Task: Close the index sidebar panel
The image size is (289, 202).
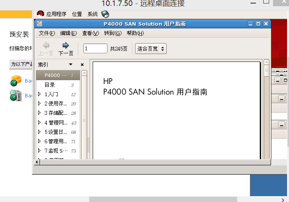Action: tap(82, 65)
